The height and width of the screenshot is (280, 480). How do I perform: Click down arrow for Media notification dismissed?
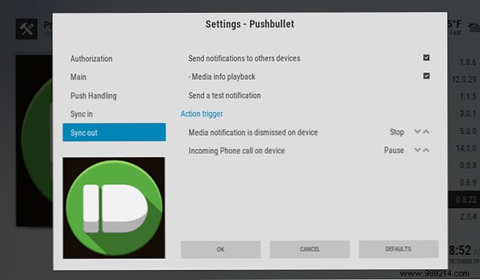[x=417, y=132]
